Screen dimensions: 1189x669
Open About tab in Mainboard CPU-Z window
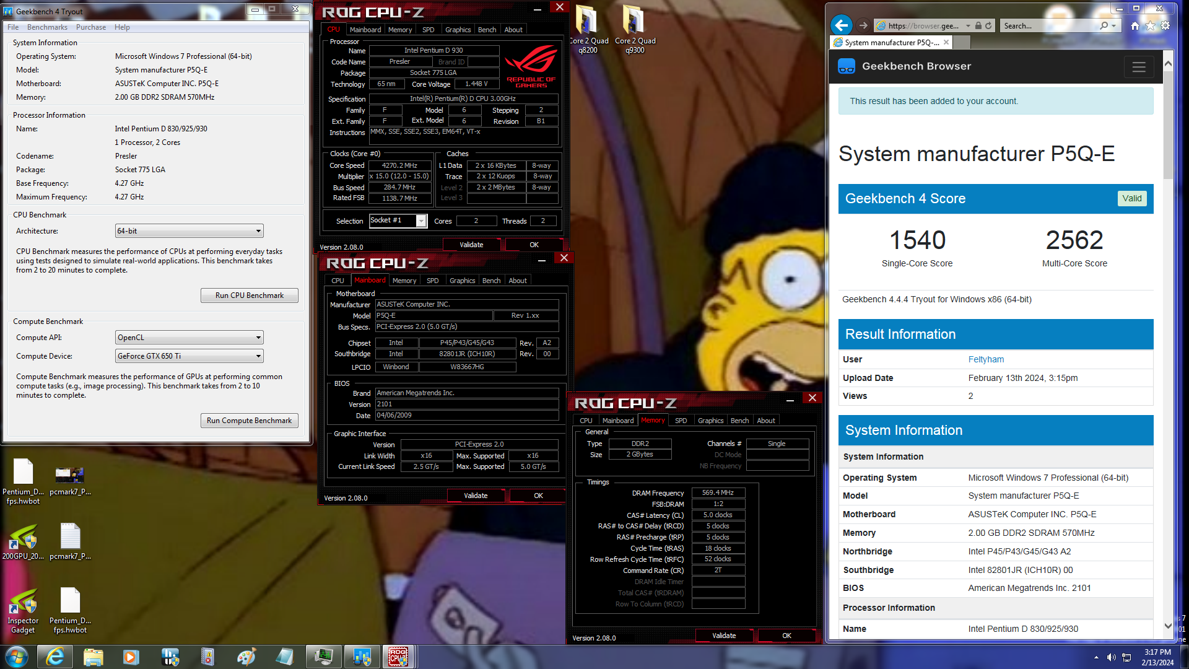tap(518, 281)
